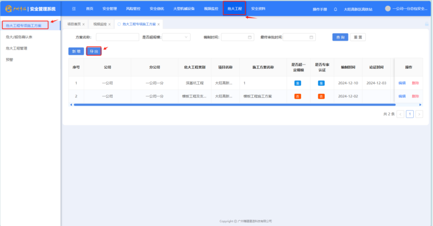Open the 危大工程 top menu
433x226 pixels.
click(x=234, y=9)
